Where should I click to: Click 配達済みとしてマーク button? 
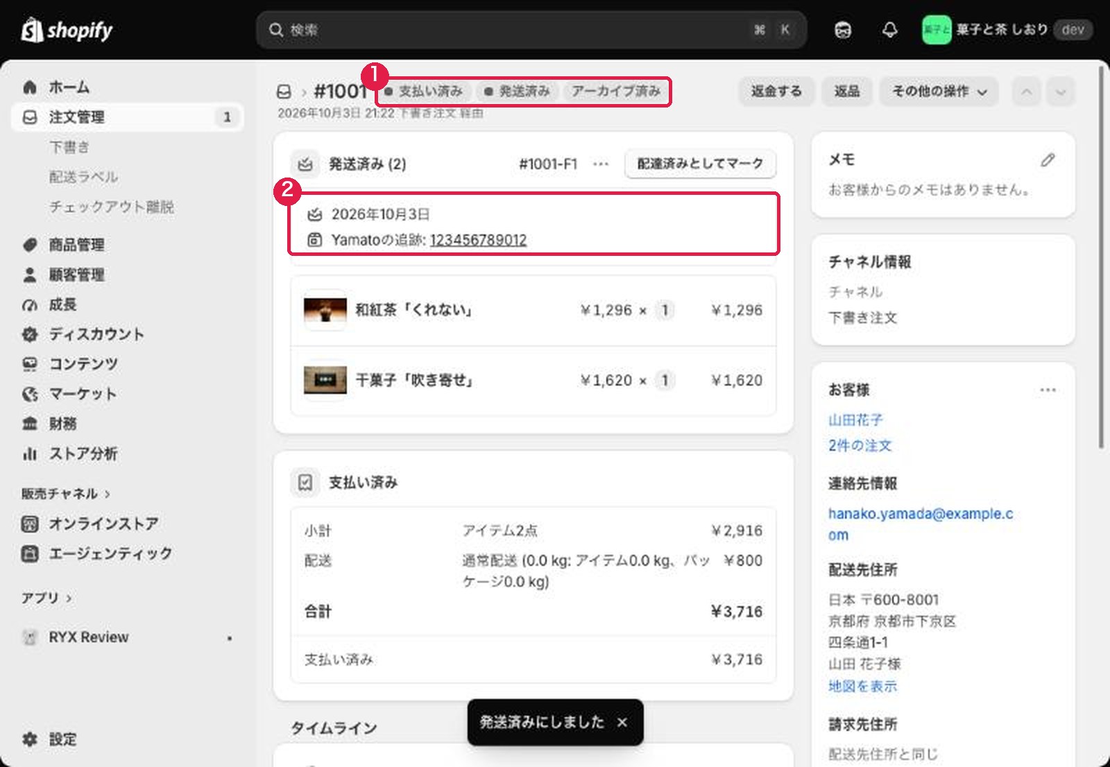coord(700,164)
